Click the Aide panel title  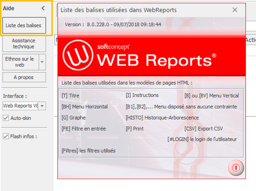pyautogui.click(x=9, y=8)
